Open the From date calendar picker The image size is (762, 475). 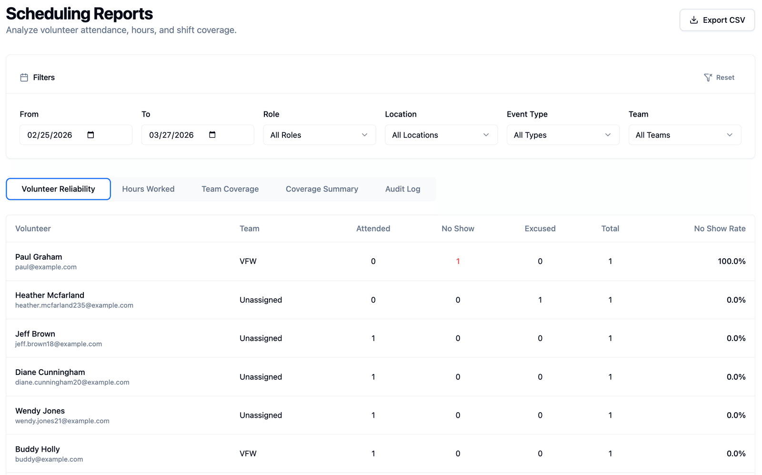[91, 135]
